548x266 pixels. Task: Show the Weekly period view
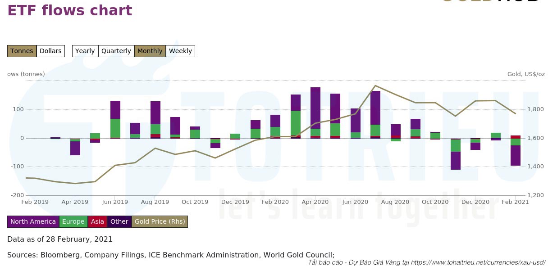180,51
